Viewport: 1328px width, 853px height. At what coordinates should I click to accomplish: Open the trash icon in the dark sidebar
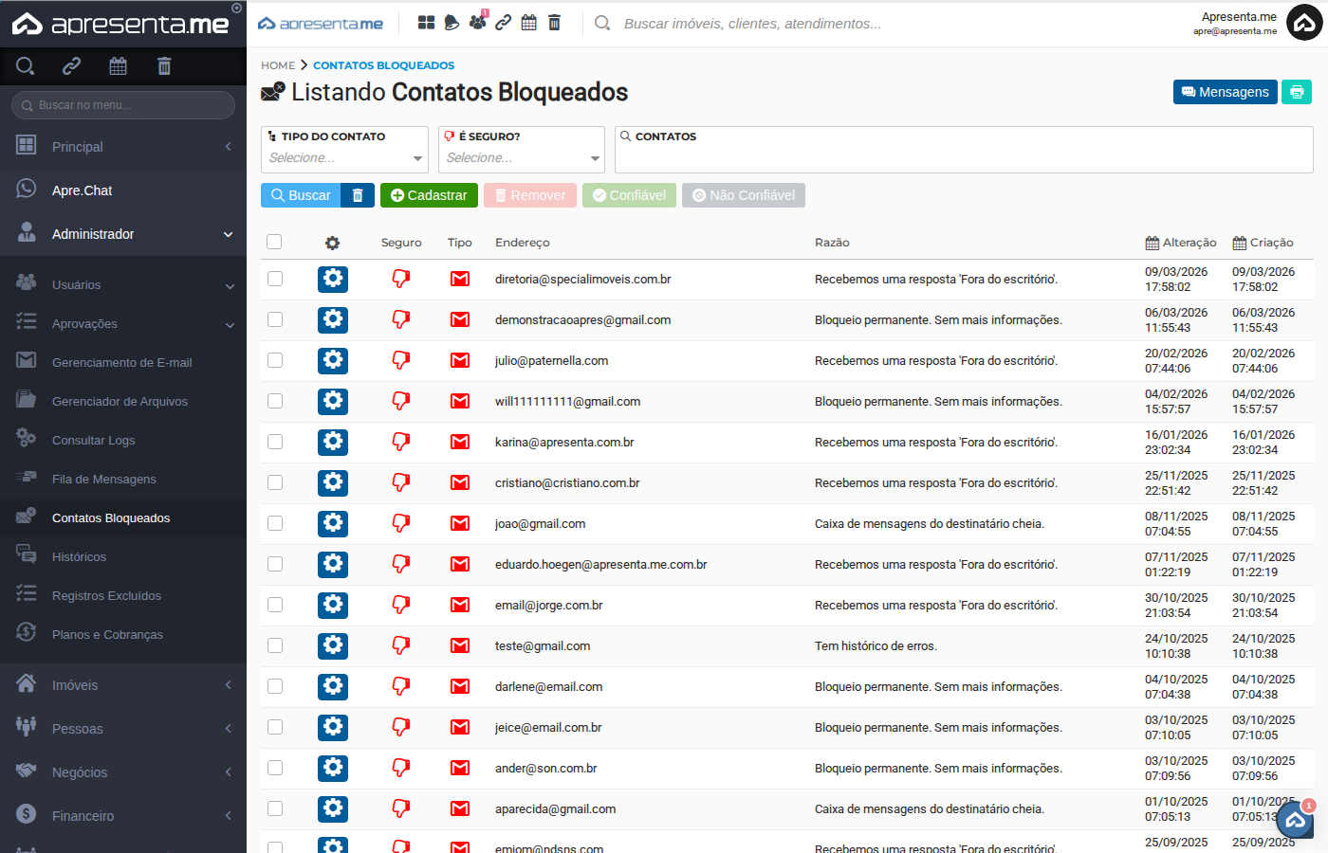coord(163,65)
